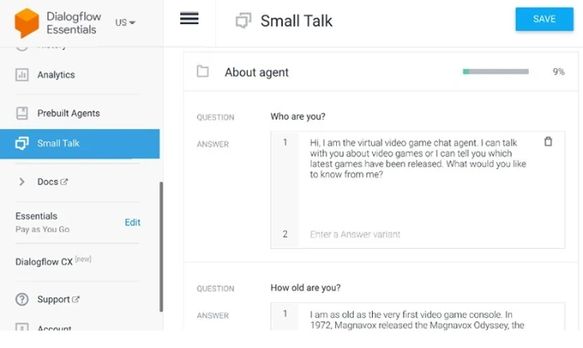
Task: Click the Support question mark icon
Action: 22,300
